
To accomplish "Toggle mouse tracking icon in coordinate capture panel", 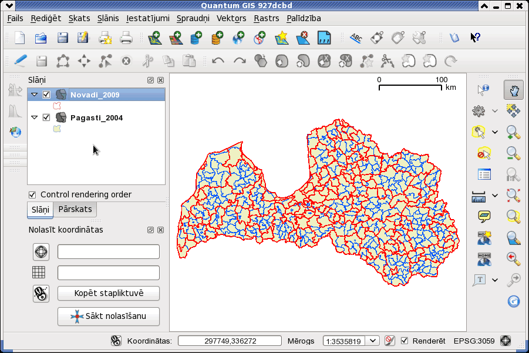I will [41, 293].
